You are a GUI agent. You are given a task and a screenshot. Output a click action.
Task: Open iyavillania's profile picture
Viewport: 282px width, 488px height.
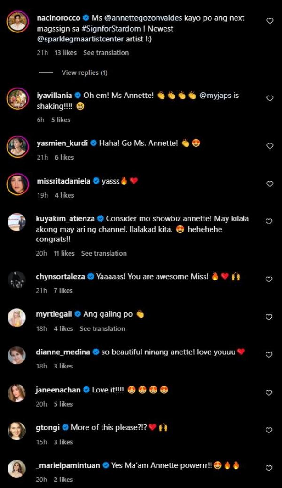click(17, 98)
